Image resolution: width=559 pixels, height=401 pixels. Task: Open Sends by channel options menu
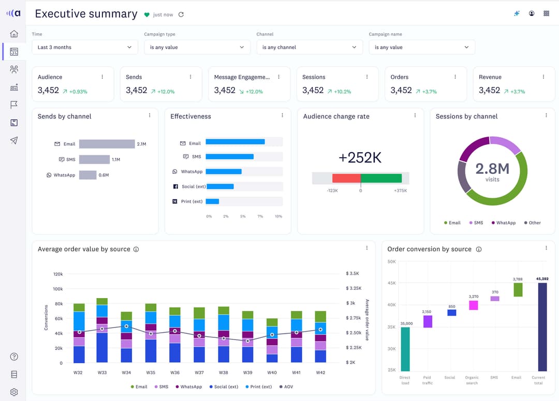click(150, 115)
